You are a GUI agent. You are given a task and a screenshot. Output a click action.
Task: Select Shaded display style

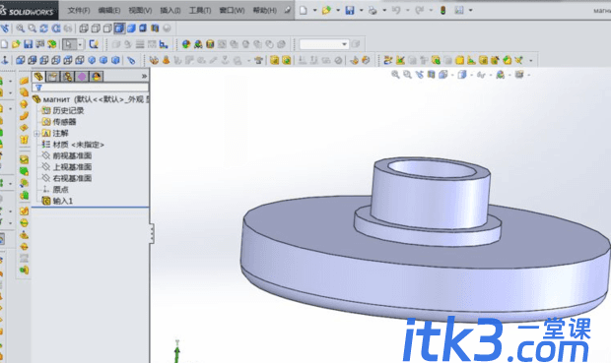[131, 29]
